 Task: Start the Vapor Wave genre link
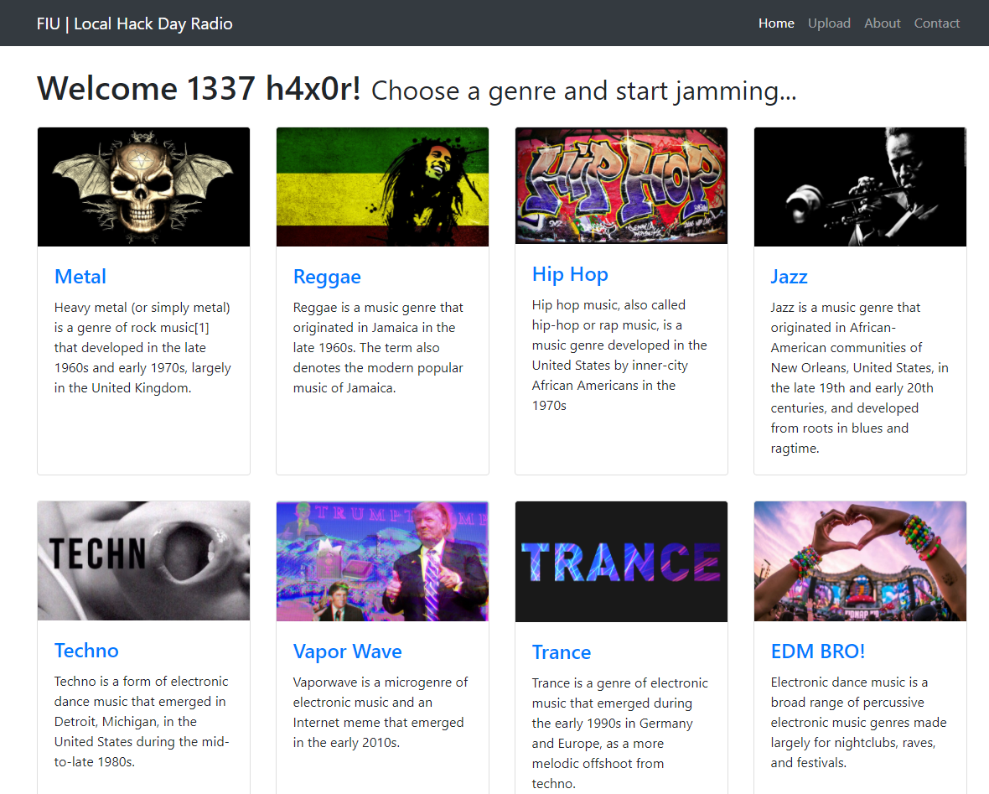click(x=348, y=651)
